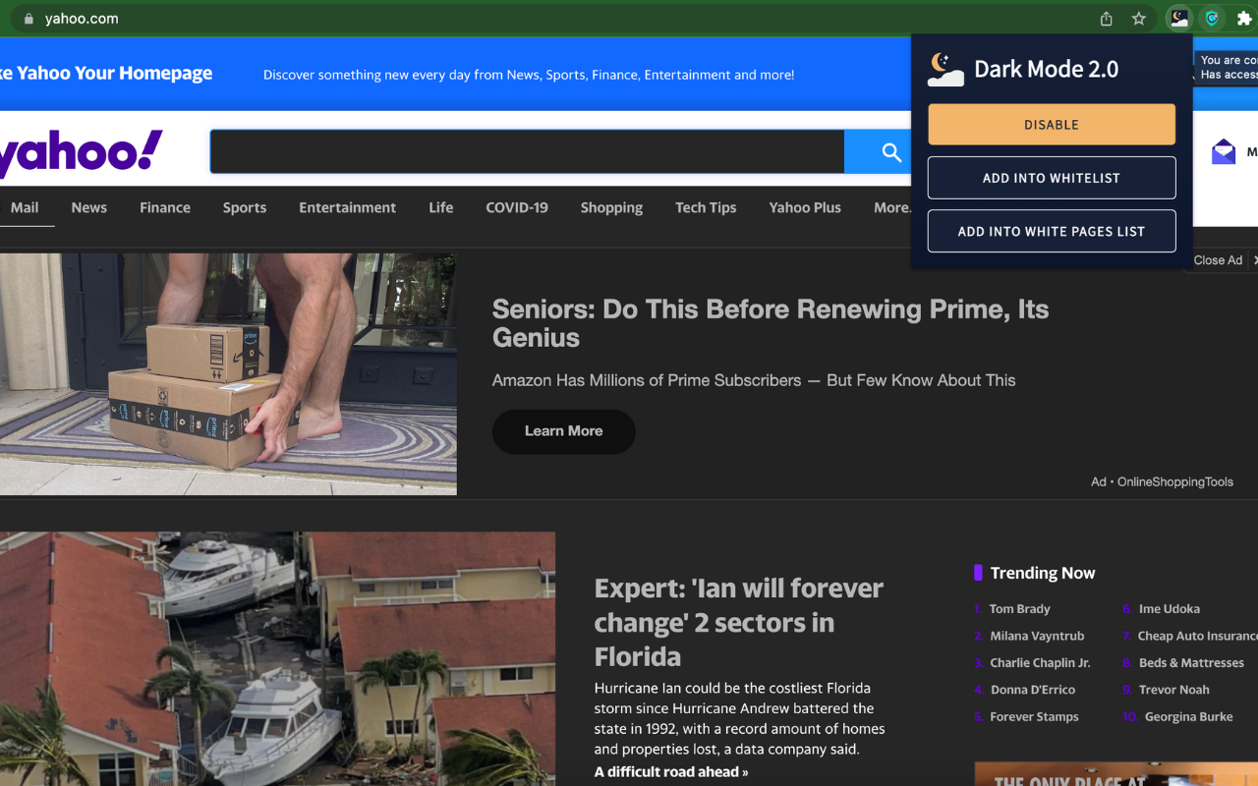Bookmark this page with the star icon

1138,19
